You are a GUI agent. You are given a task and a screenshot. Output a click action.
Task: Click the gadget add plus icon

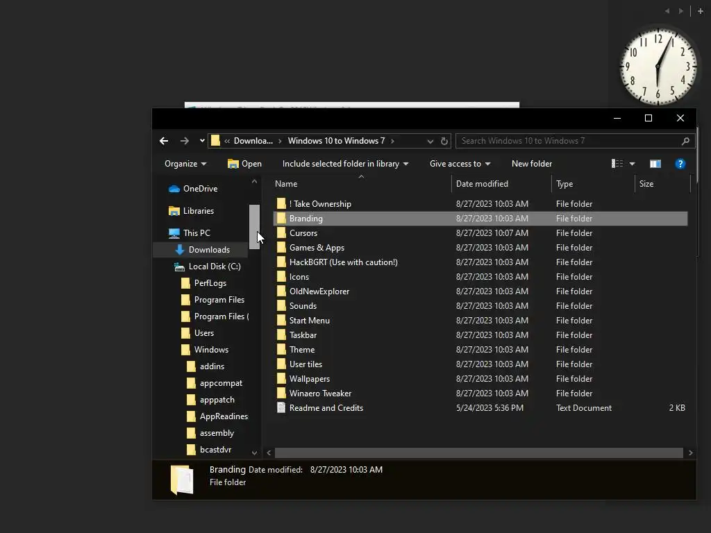click(x=701, y=11)
